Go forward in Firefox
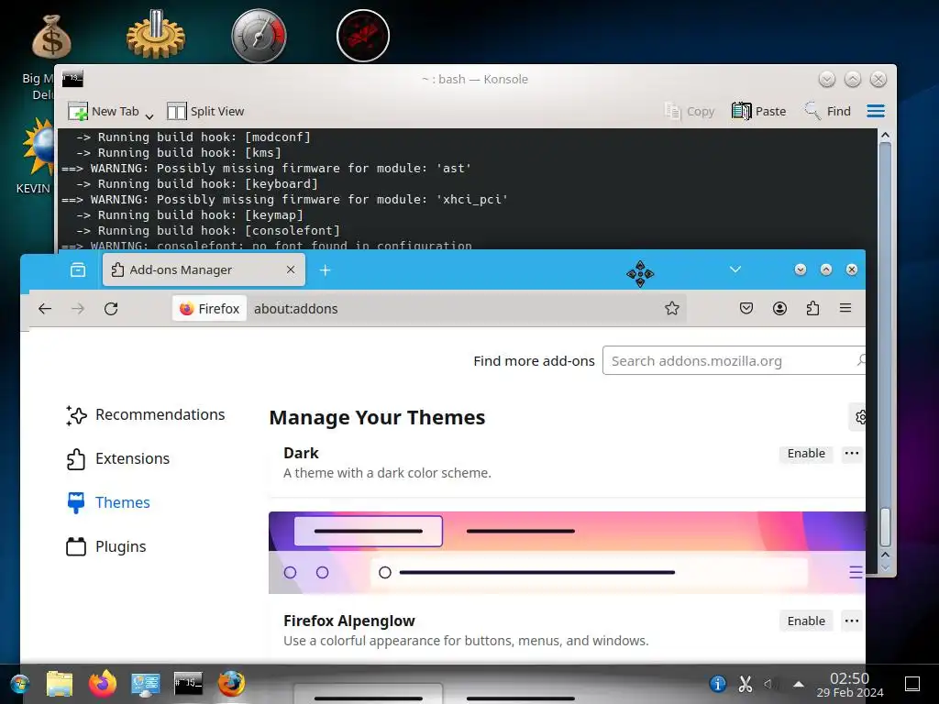The height and width of the screenshot is (704, 939). click(78, 309)
